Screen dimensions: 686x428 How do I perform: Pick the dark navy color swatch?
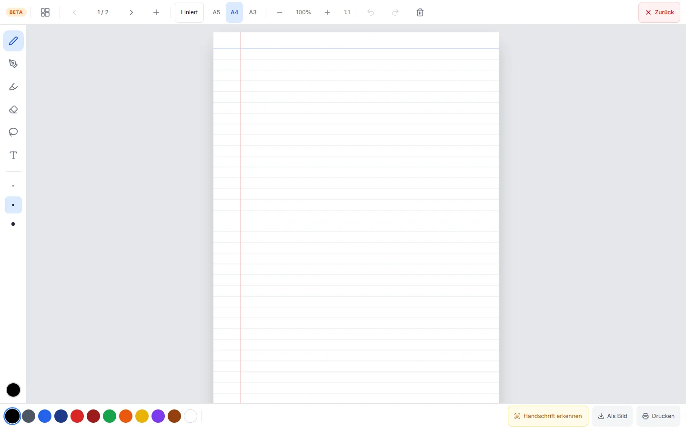click(61, 416)
